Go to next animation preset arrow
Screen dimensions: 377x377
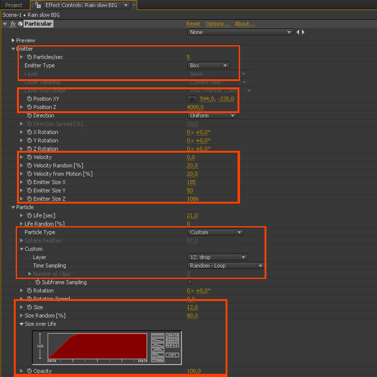pyautogui.click(x=303, y=32)
